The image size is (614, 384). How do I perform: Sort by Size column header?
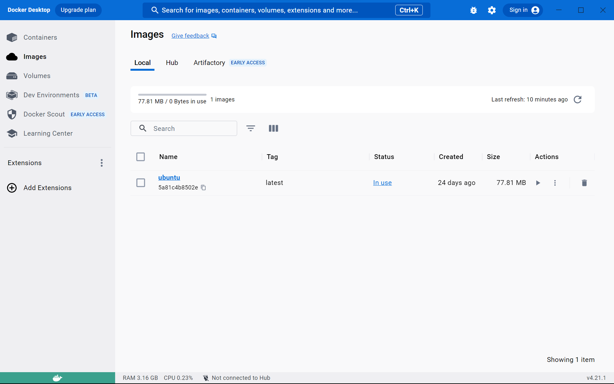pos(493,157)
